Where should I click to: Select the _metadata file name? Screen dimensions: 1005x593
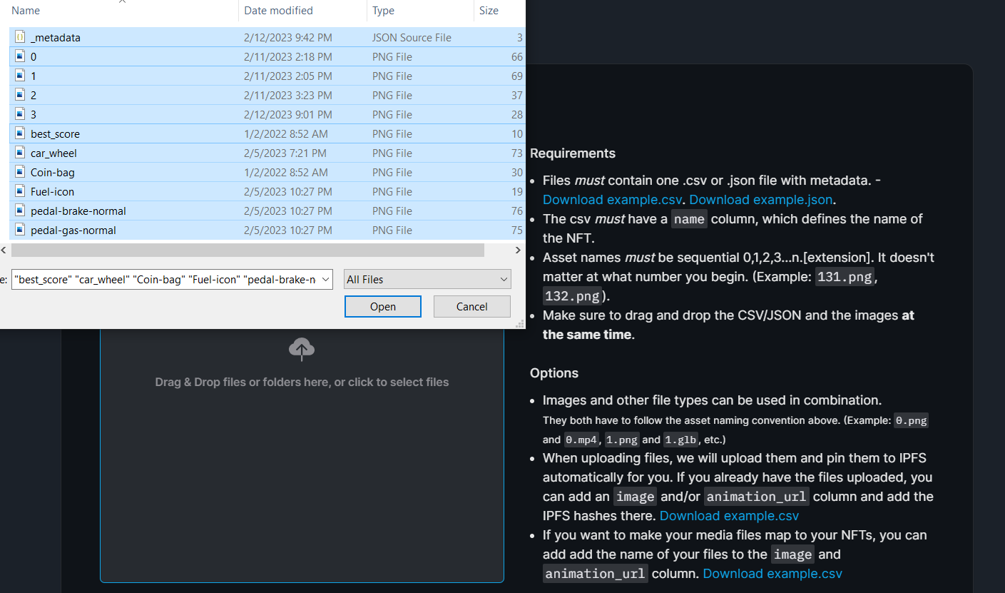(x=56, y=37)
